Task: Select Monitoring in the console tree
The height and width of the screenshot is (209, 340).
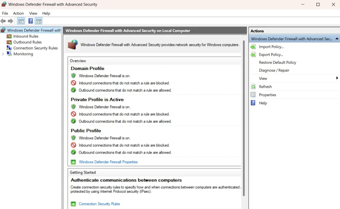Action: tap(23, 54)
